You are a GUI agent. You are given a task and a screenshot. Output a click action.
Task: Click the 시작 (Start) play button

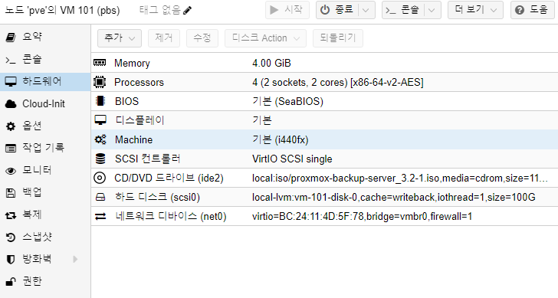287,10
